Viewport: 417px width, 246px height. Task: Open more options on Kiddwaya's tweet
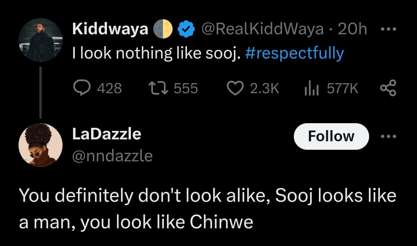pyautogui.click(x=388, y=30)
